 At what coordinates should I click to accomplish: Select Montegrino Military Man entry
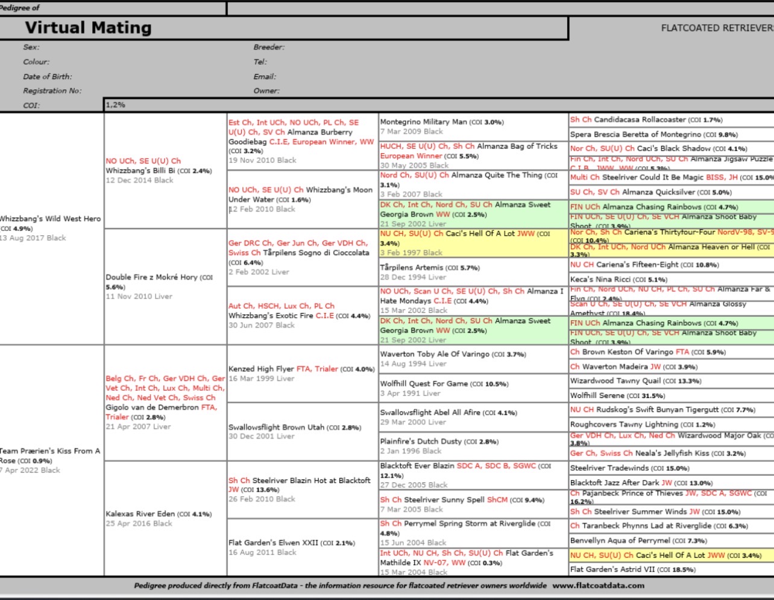[424, 122]
